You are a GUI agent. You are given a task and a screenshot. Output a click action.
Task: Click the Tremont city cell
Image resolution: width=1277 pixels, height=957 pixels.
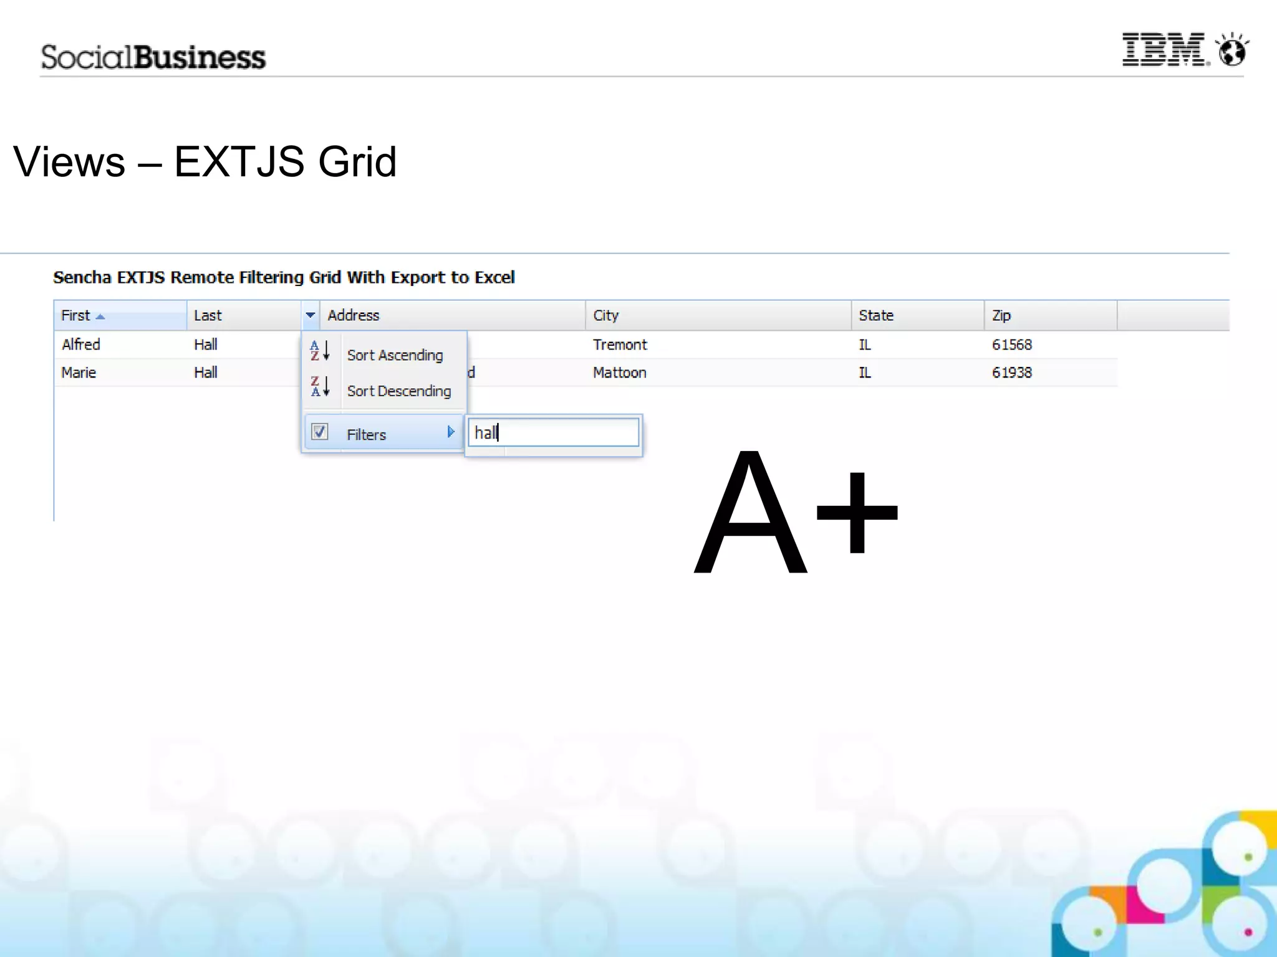[x=620, y=345]
